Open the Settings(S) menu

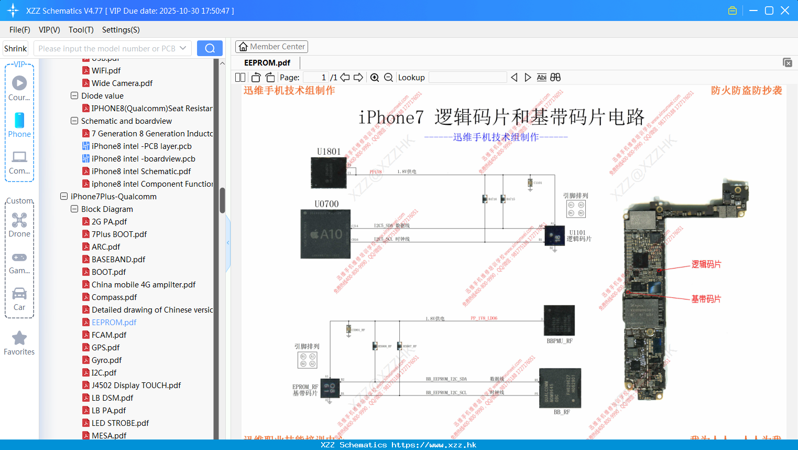click(x=121, y=30)
